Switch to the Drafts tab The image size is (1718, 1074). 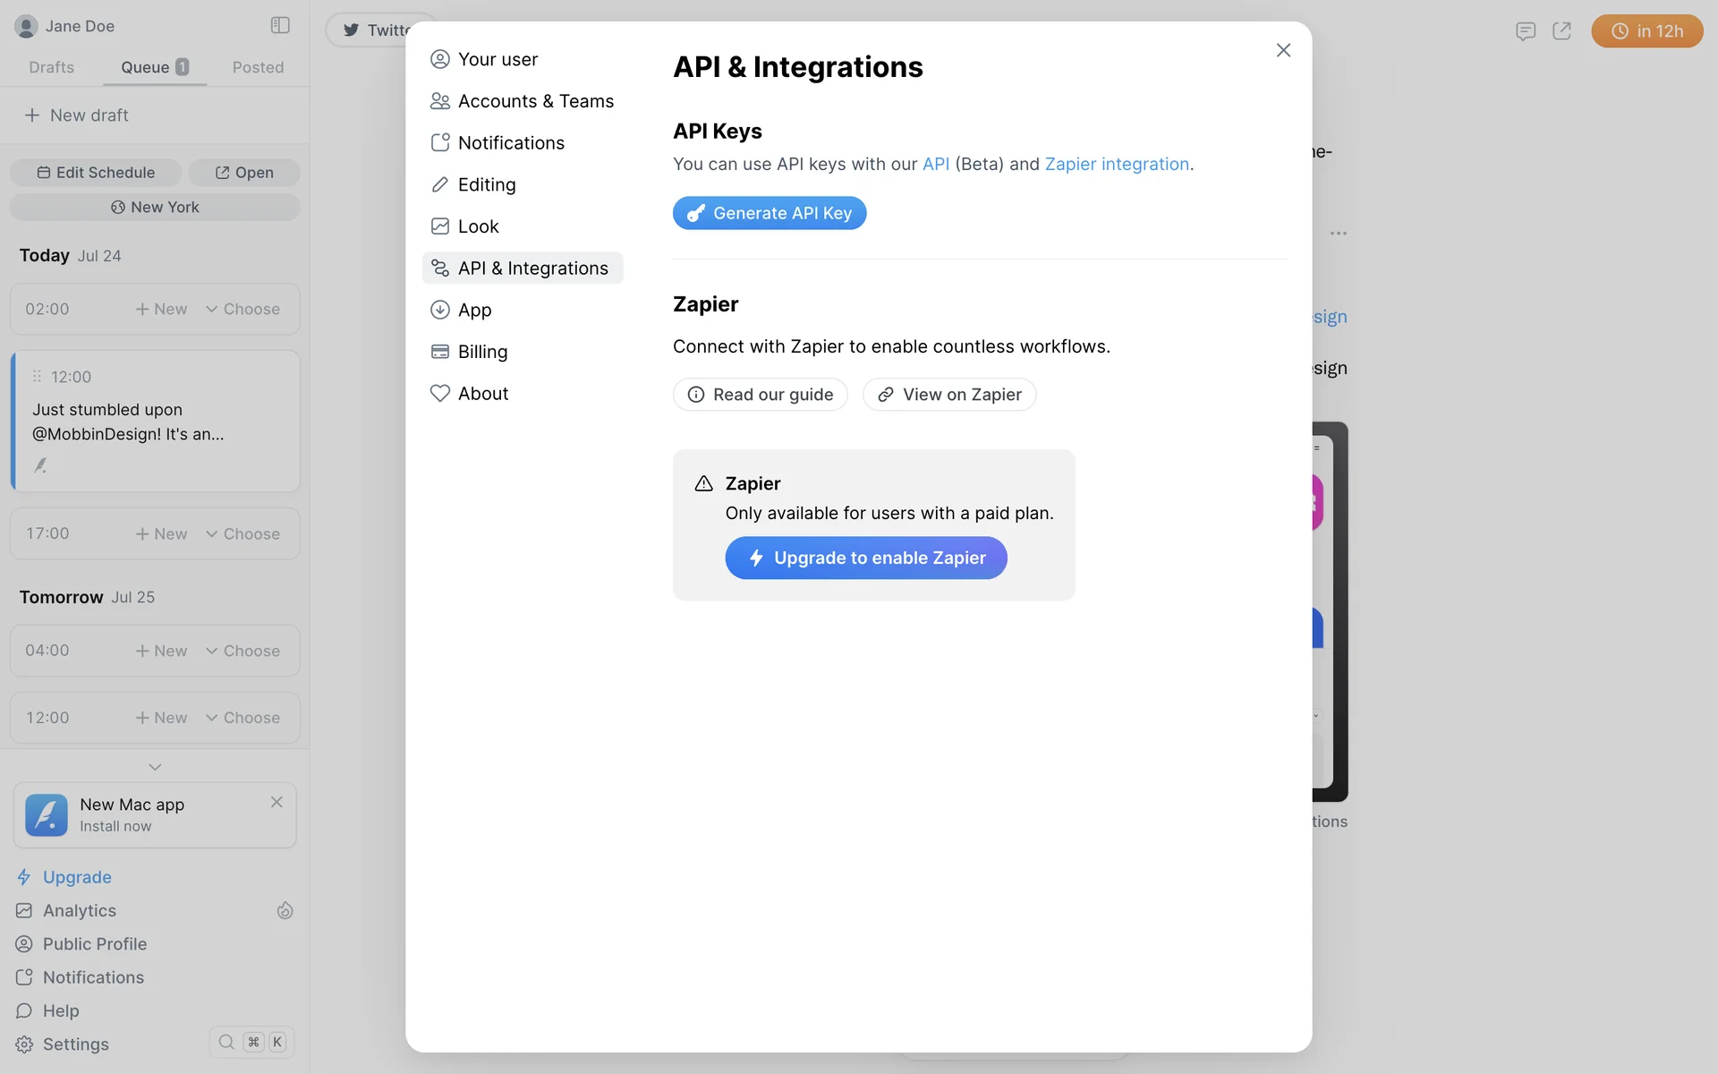point(51,67)
